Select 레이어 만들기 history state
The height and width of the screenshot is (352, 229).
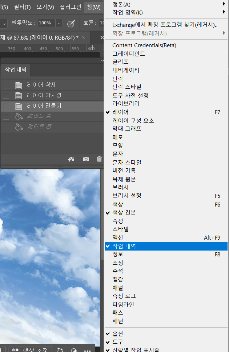52,106
